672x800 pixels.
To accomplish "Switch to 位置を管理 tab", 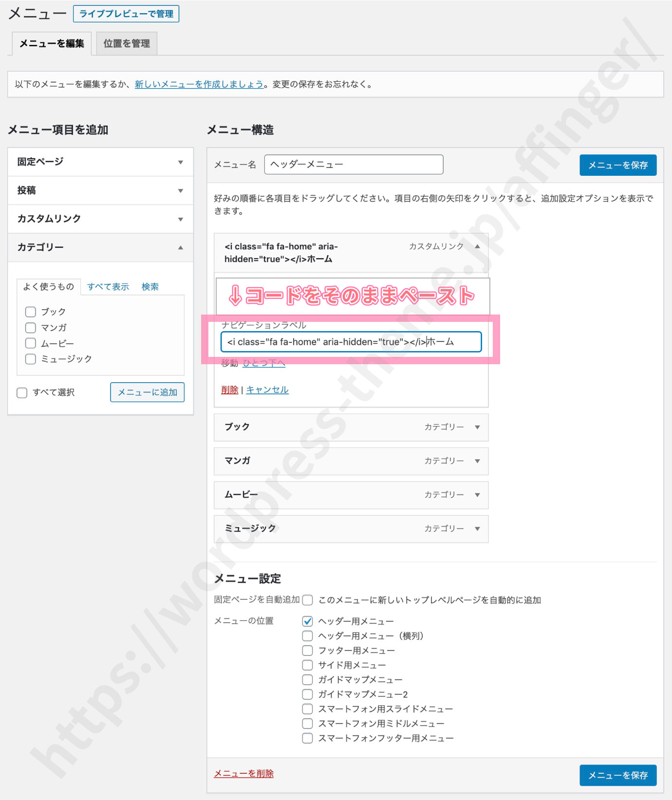I will coord(127,43).
